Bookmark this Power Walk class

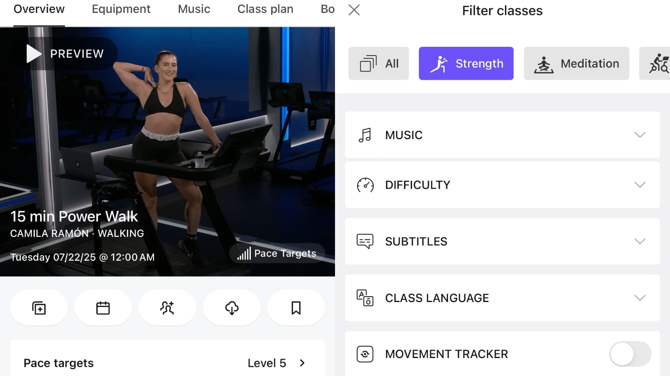coord(296,308)
